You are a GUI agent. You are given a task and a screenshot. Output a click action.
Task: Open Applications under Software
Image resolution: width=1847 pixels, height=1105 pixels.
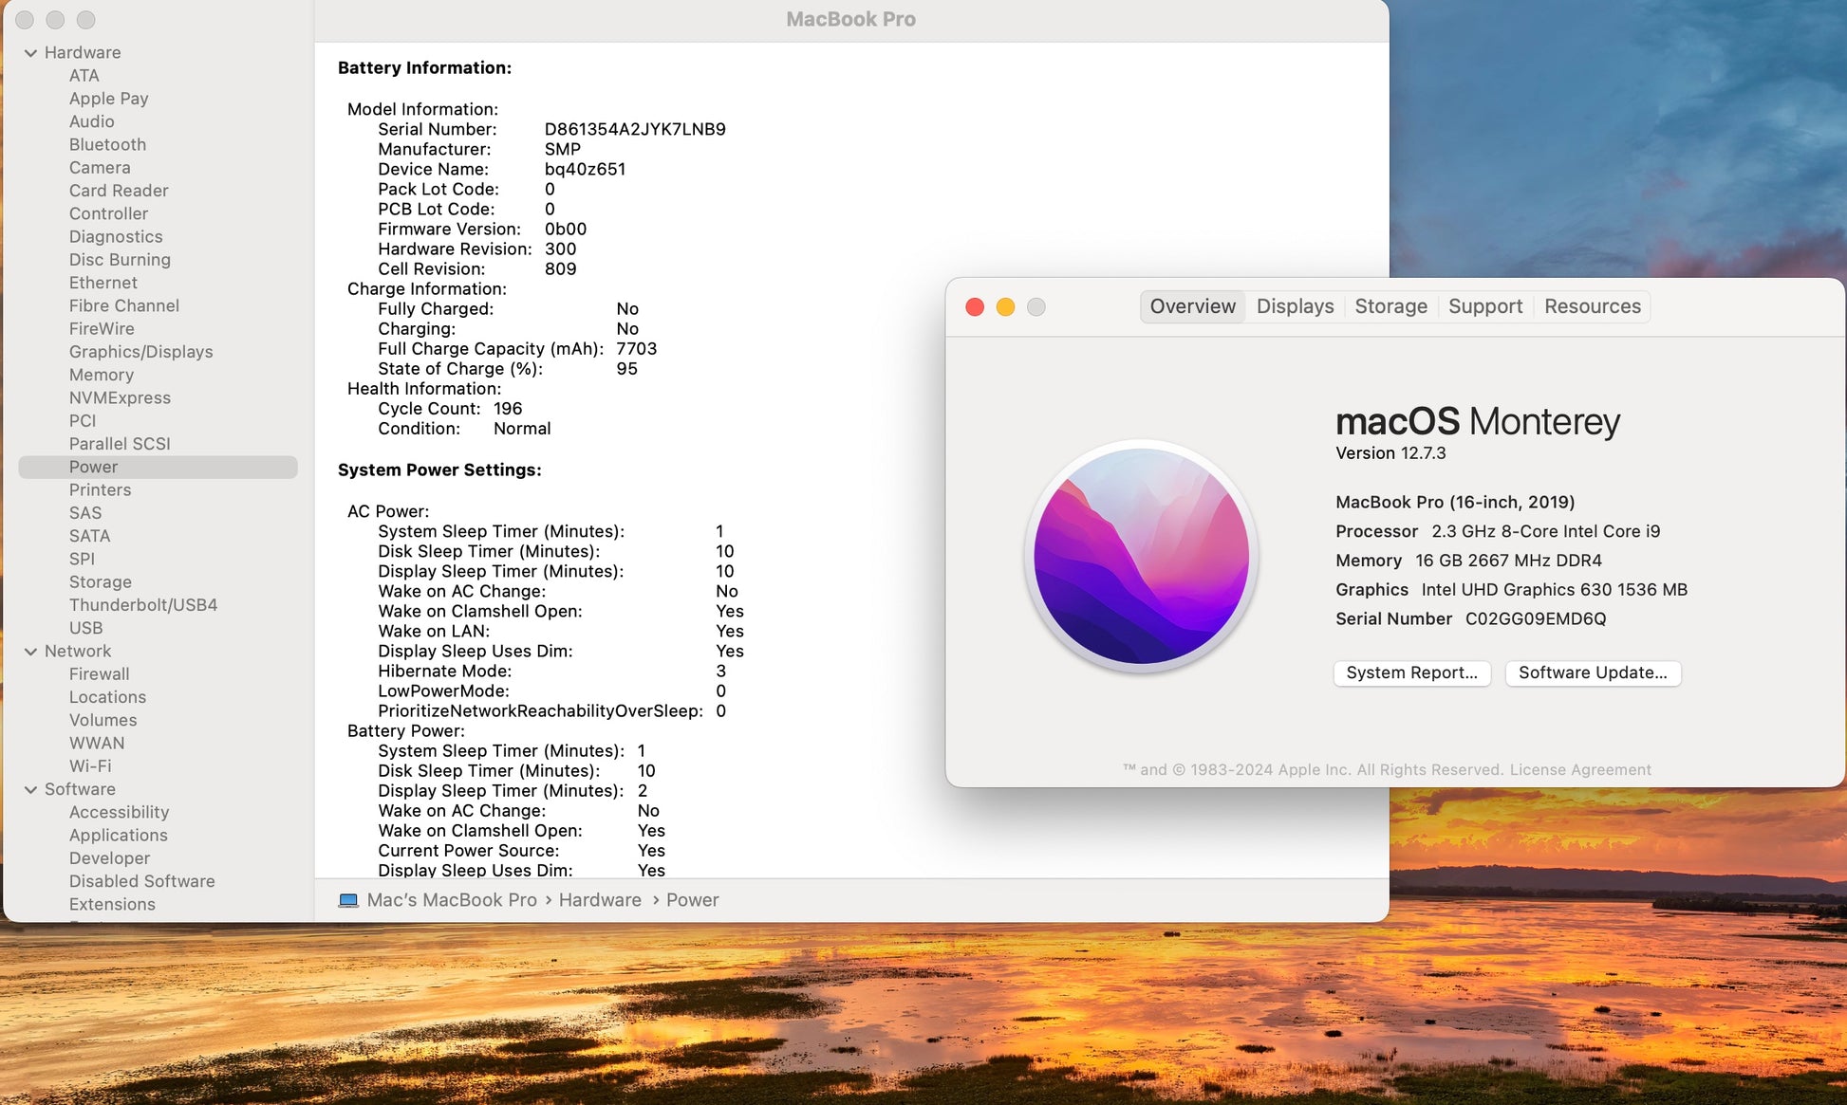[x=118, y=836]
